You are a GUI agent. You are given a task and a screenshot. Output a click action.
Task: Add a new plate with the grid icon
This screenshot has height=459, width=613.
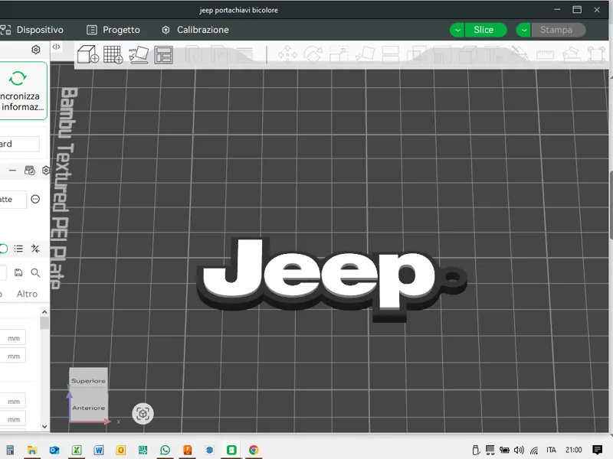(x=113, y=54)
